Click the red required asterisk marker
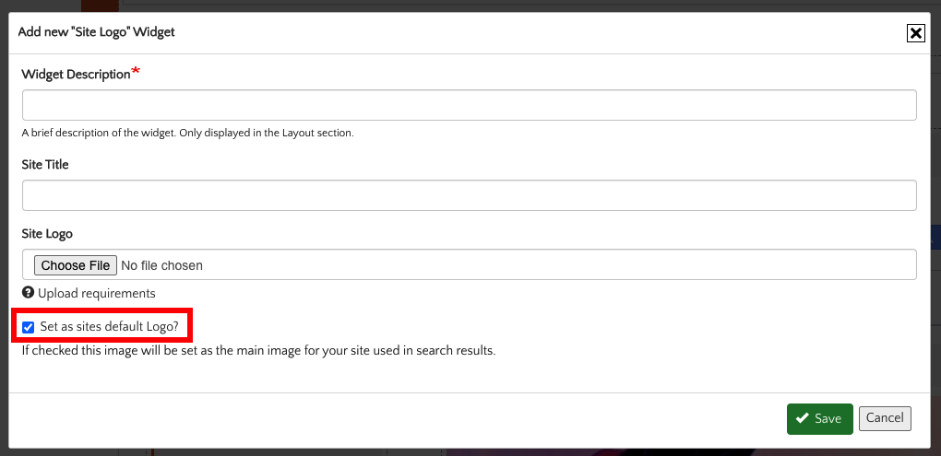This screenshot has width=941, height=456. click(137, 72)
